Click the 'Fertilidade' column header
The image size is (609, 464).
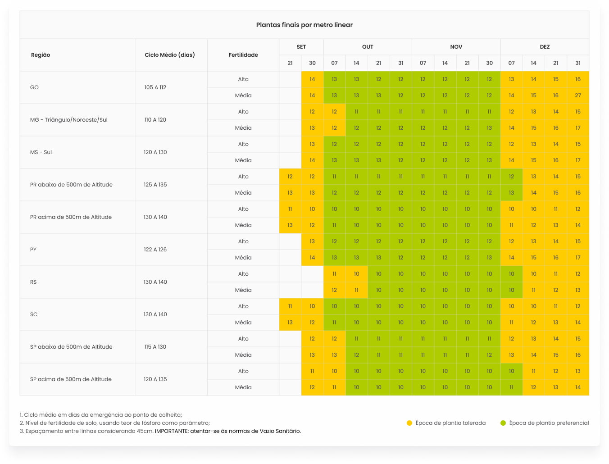[x=243, y=55]
